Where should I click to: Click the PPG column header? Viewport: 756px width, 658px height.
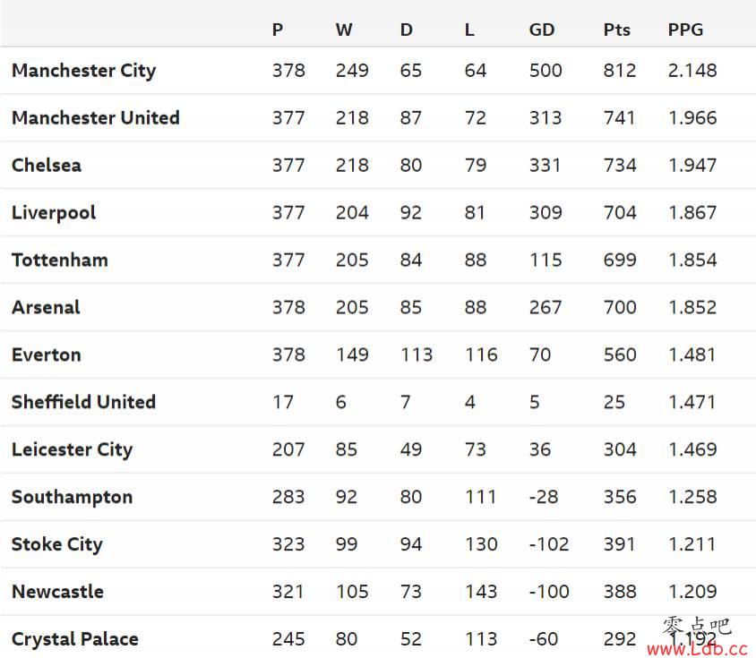tap(685, 30)
